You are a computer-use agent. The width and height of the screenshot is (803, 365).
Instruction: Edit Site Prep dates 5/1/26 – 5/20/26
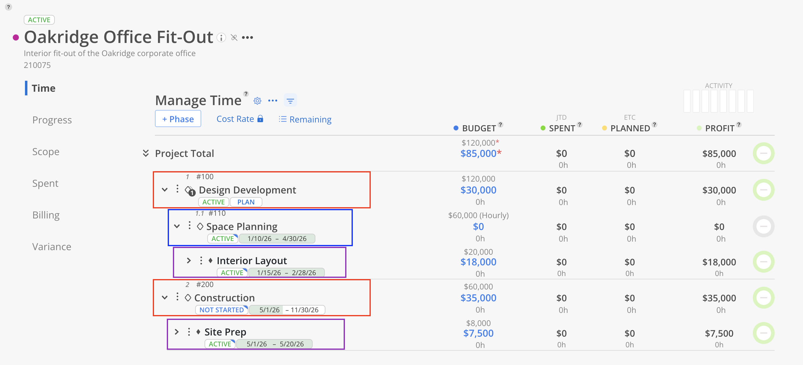tap(275, 344)
